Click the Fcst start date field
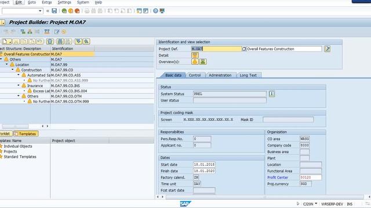This screenshot has width=371, height=208. pos(204,190)
